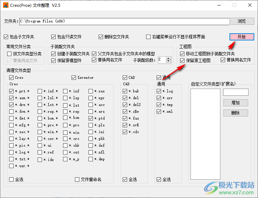
Task: Click the Creo broom app icon
Action: tap(6, 5)
